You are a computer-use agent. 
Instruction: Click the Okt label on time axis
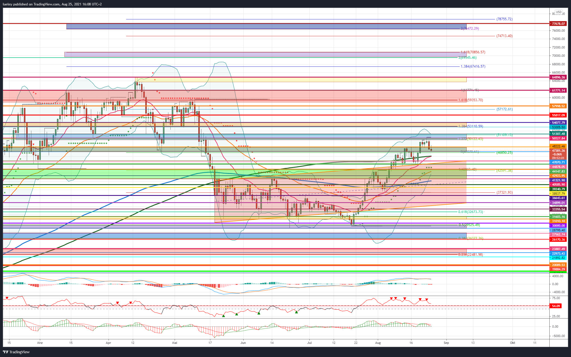513,343
